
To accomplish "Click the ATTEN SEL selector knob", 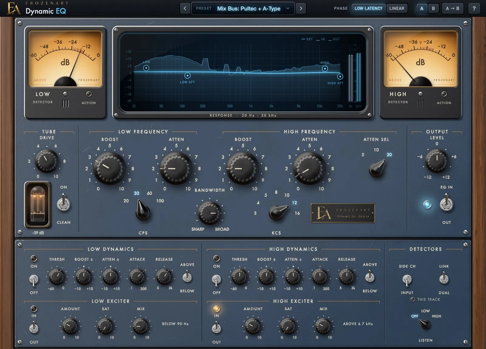I will pyautogui.click(x=378, y=168).
